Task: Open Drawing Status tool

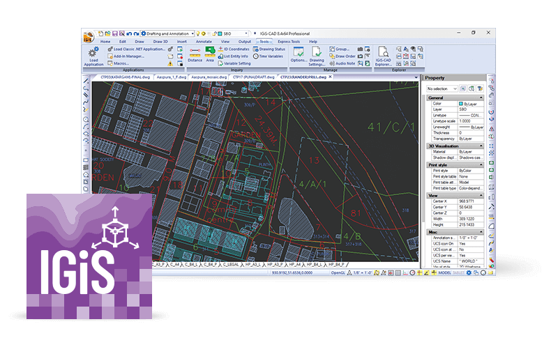Action: 269,49
